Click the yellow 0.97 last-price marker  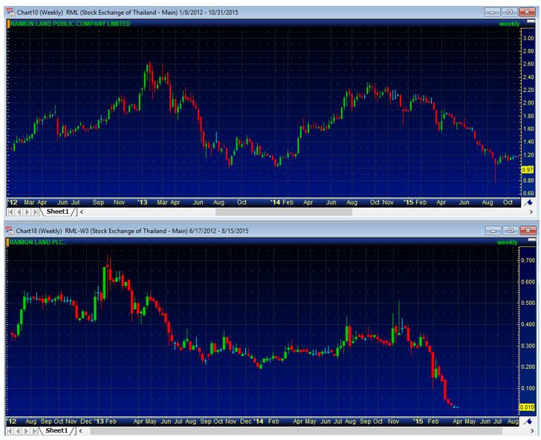[528, 169]
